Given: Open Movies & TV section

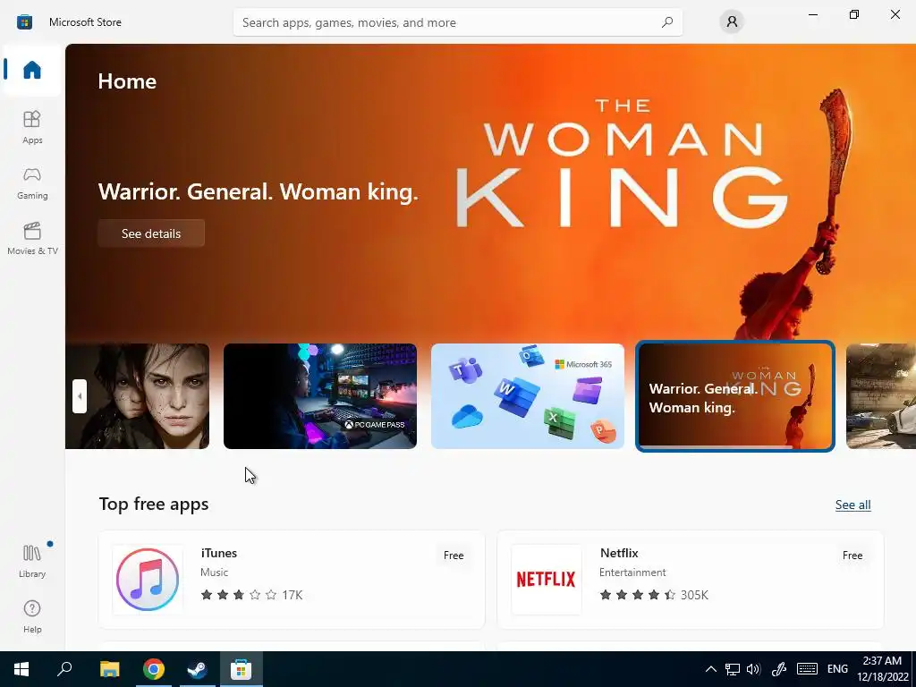Looking at the screenshot, I should (32, 238).
